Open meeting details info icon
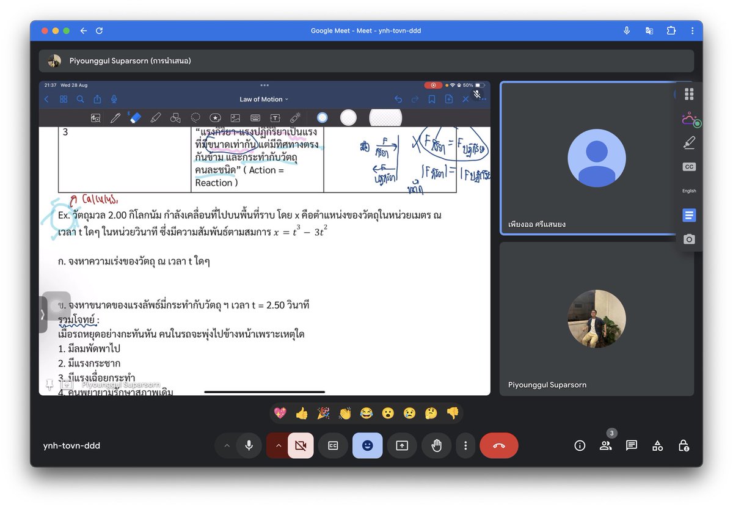Image resolution: width=733 pixels, height=507 pixels. pos(580,446)
